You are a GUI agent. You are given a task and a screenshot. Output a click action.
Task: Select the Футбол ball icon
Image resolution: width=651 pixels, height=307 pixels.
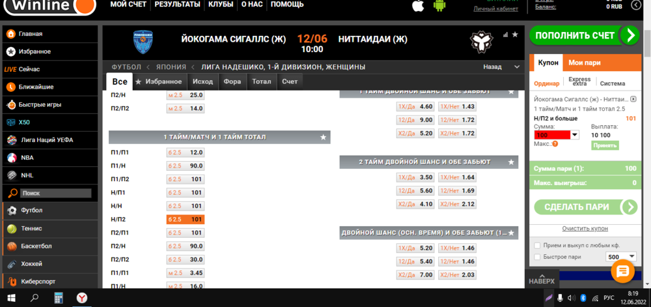pyautogui.click(x=12, y=211)
